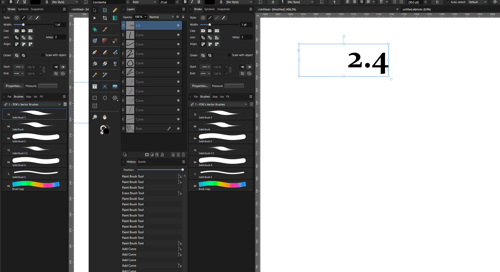Delete layer with Layers panel trash icon
The width and height of the screenshot is (500, 272).
pos(183,155)
